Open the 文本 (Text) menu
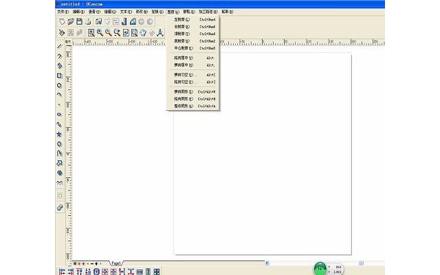The width and height of the screenshot is (440, 275). [126, 12]
